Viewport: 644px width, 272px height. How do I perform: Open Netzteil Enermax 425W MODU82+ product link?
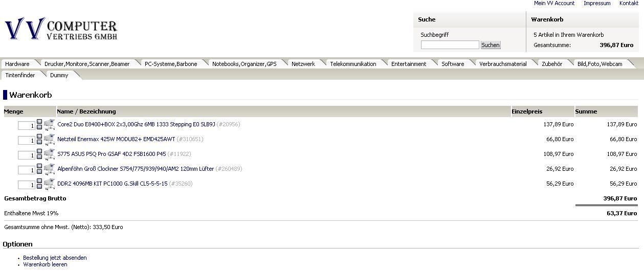coord(116,139)
